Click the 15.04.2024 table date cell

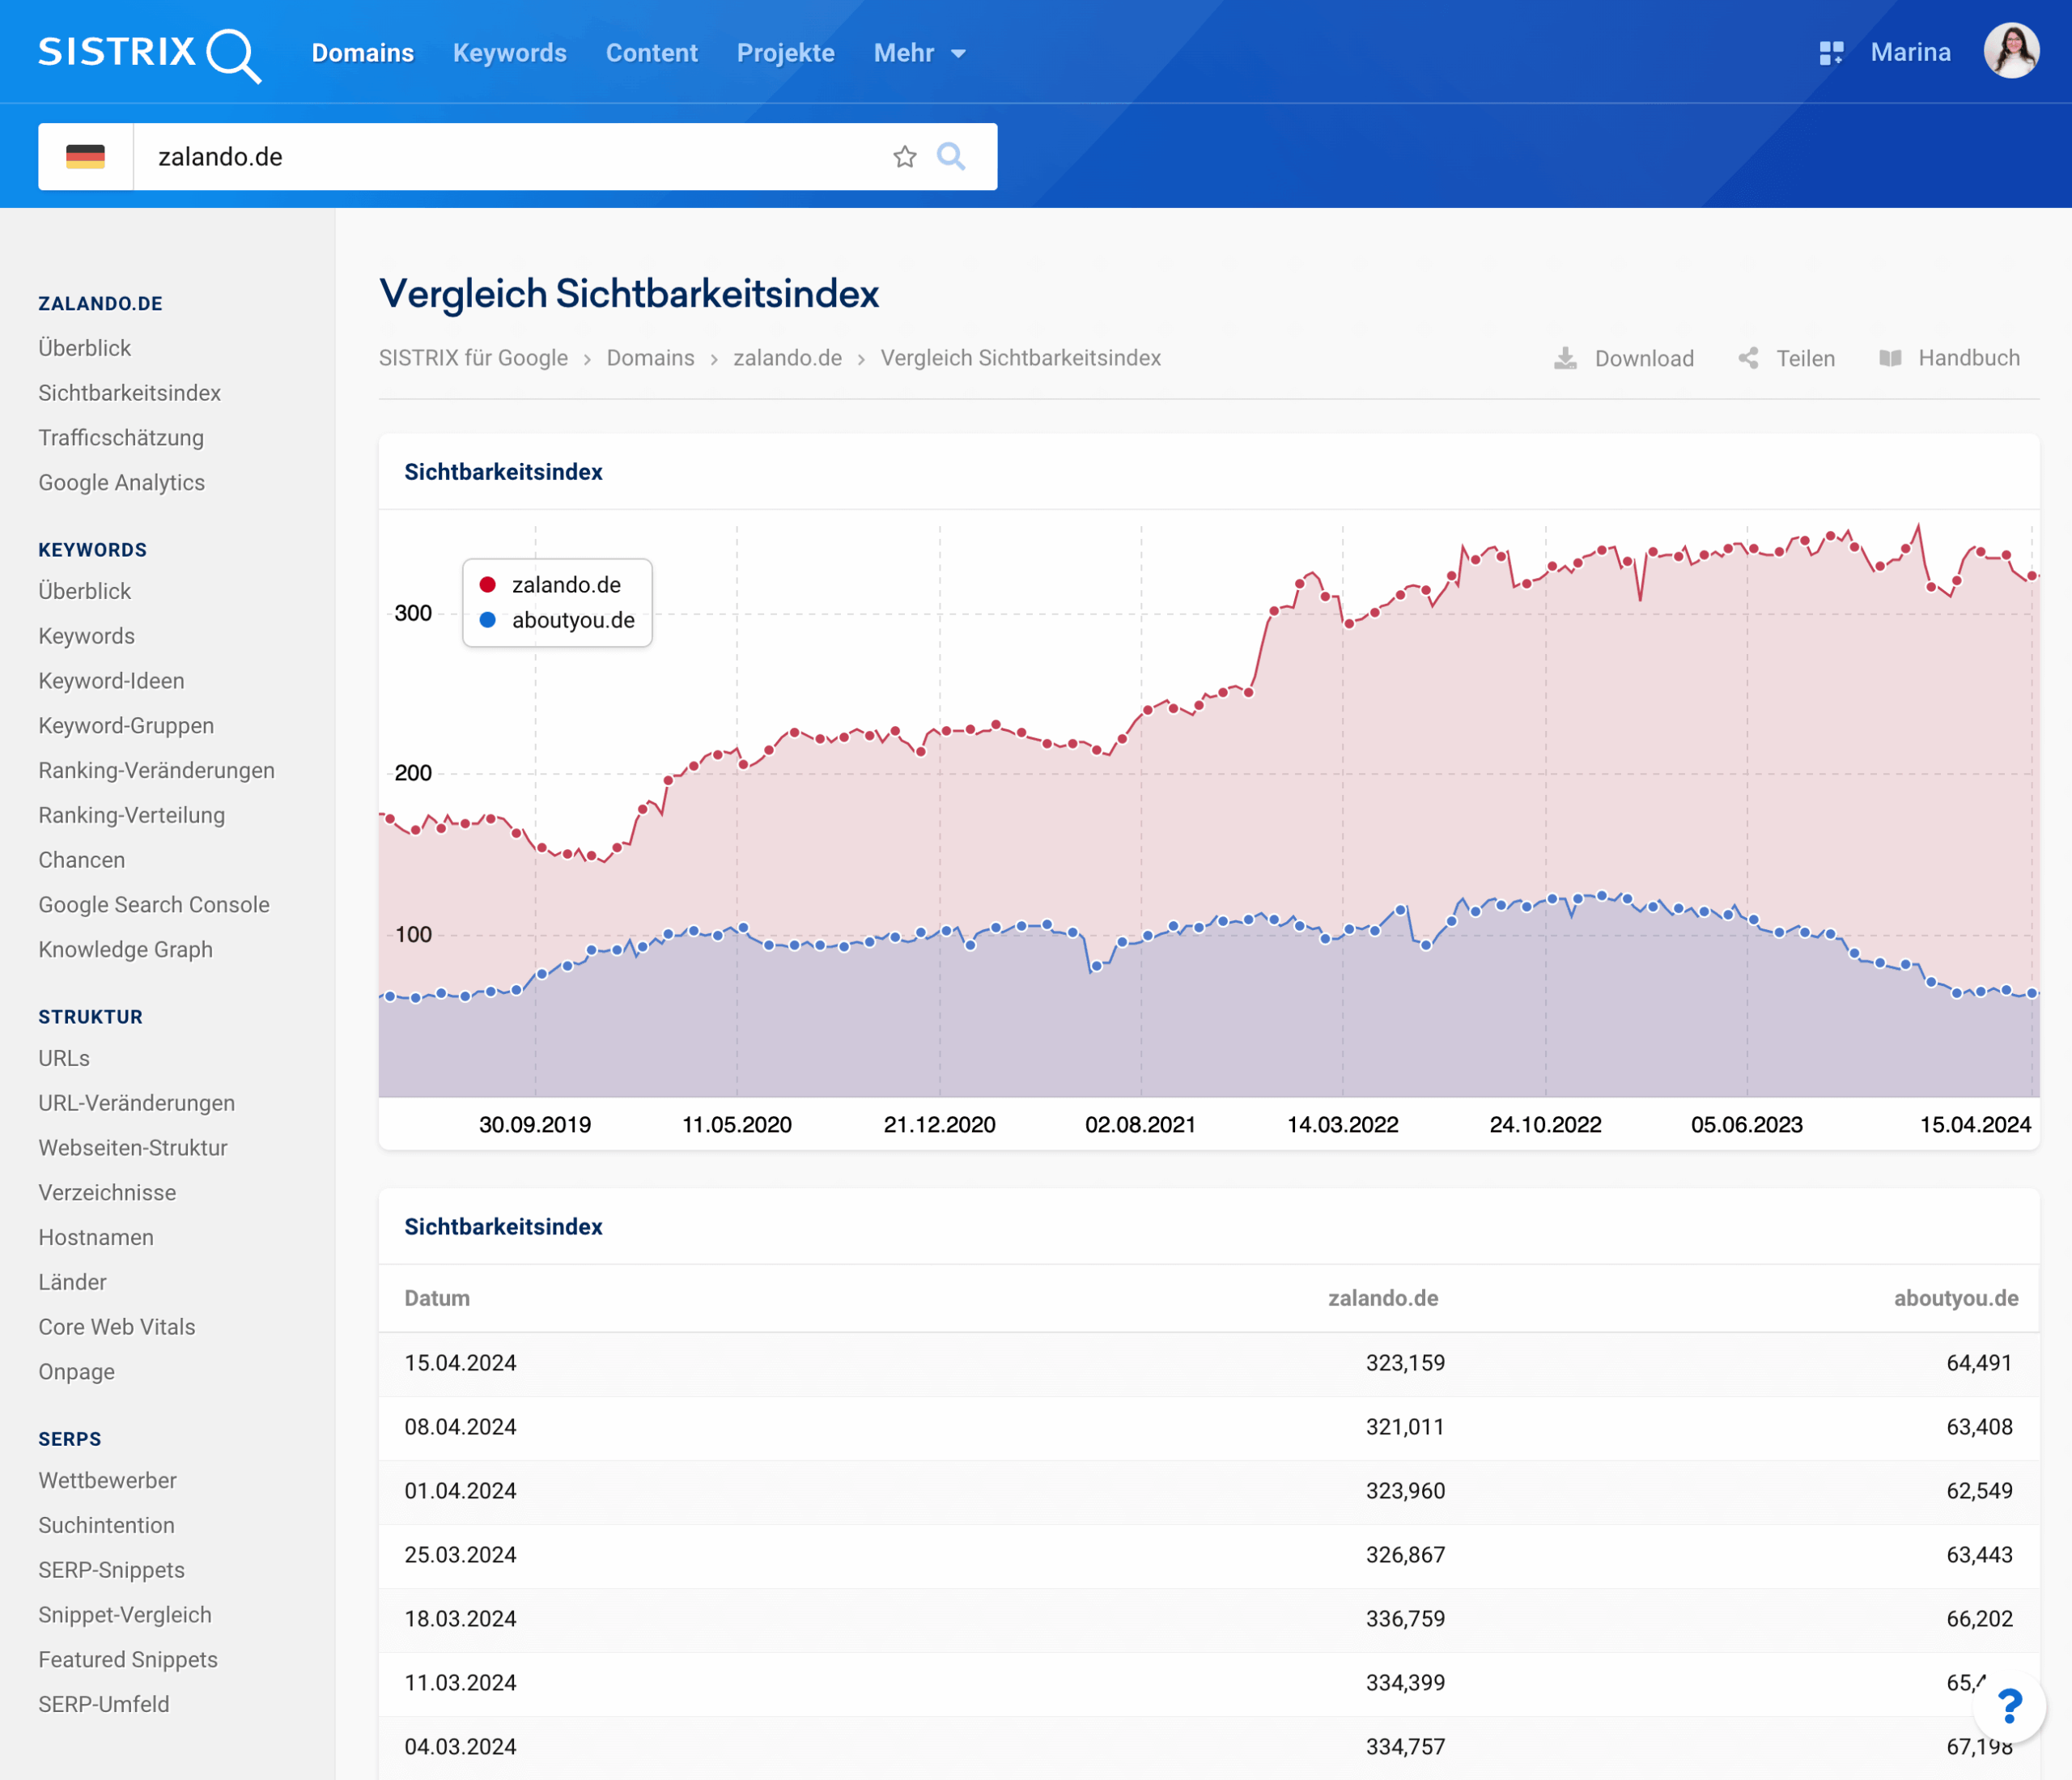[460, 1363]
